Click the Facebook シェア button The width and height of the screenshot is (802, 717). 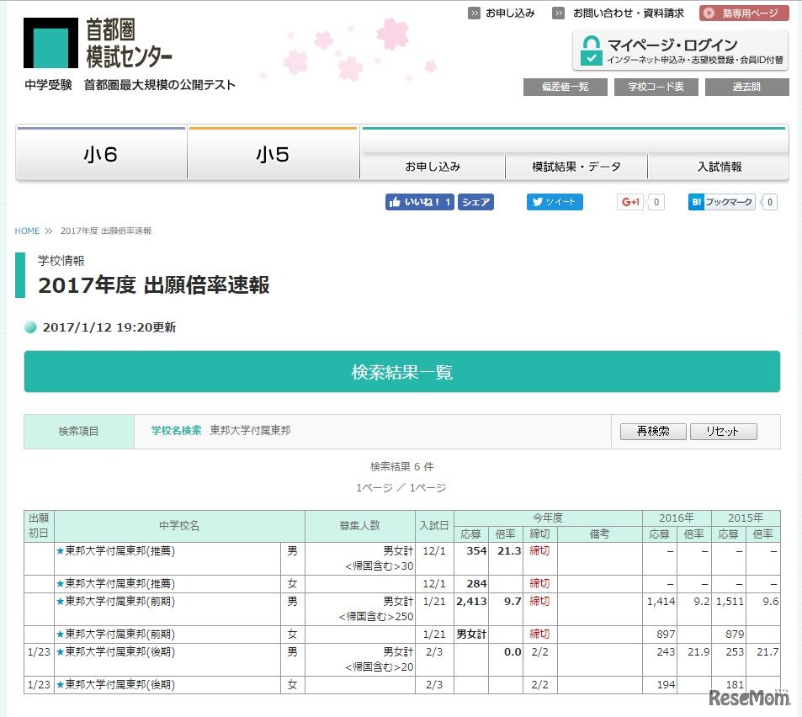[475, 202]
